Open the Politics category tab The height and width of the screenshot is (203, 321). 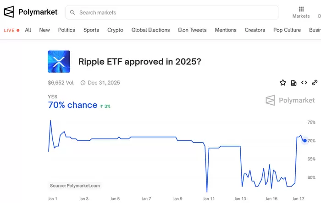66,30
